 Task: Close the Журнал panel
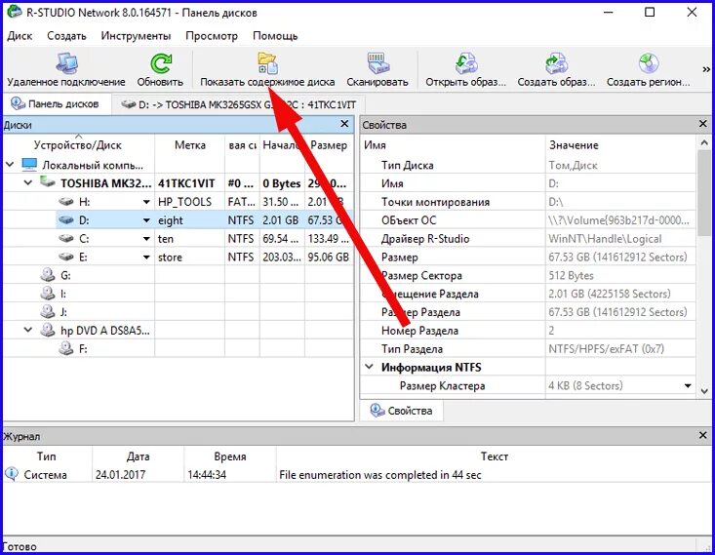[x=703, y=436]
